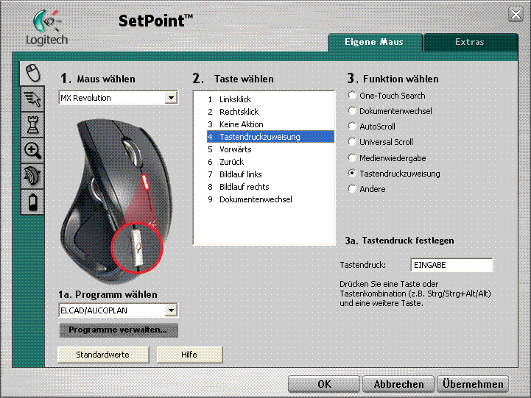Select the Tastendruckzuweisung radio option
The image size is (531, 398).
tap(394, 174)
